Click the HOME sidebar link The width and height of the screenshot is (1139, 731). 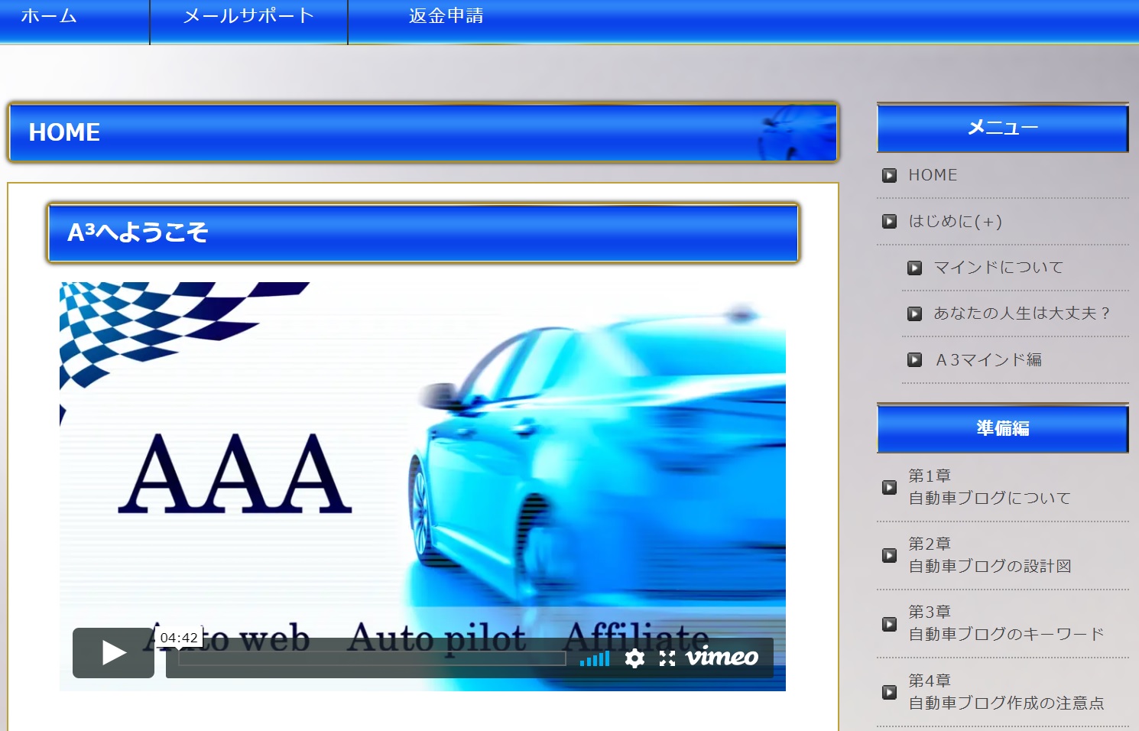pos(933,175)
